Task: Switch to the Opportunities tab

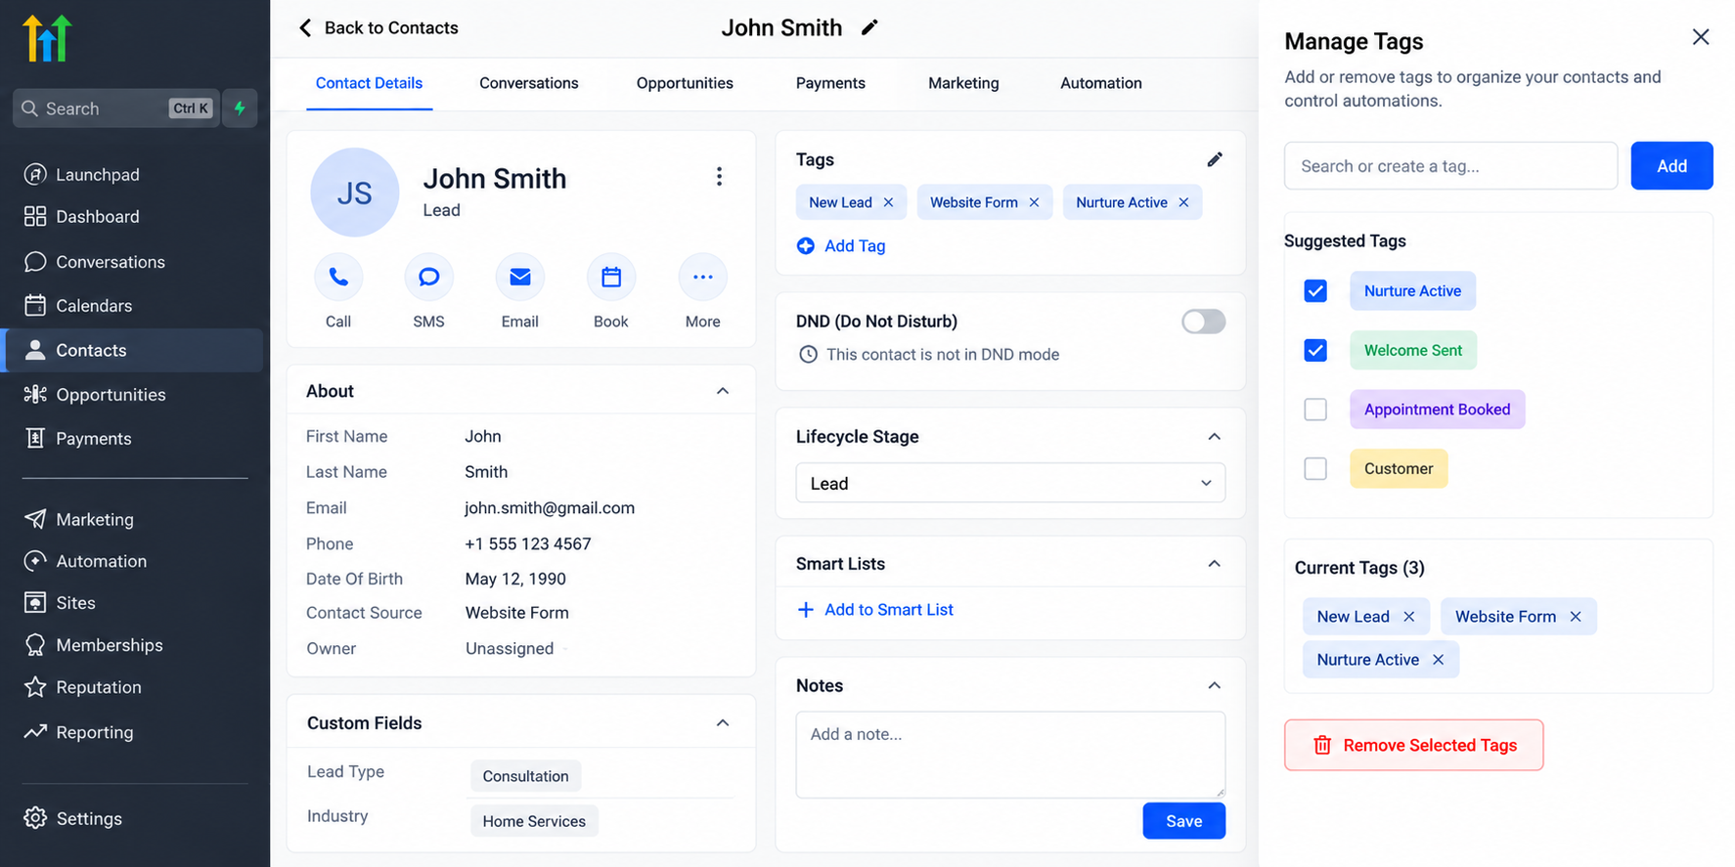Action: click(685, 83)
